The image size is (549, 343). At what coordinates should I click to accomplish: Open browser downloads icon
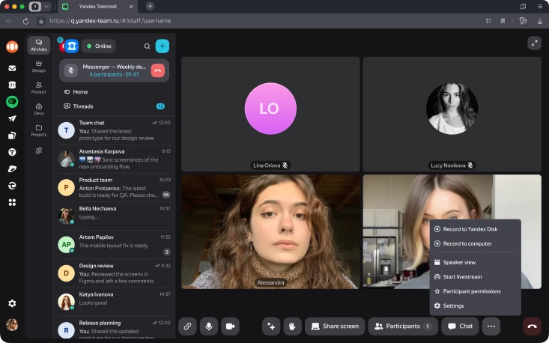coord(540,21)
